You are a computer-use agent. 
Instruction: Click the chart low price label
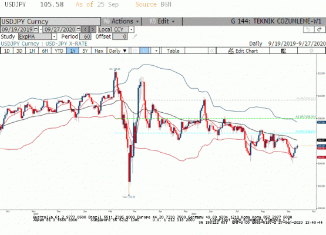click(129, 197)
